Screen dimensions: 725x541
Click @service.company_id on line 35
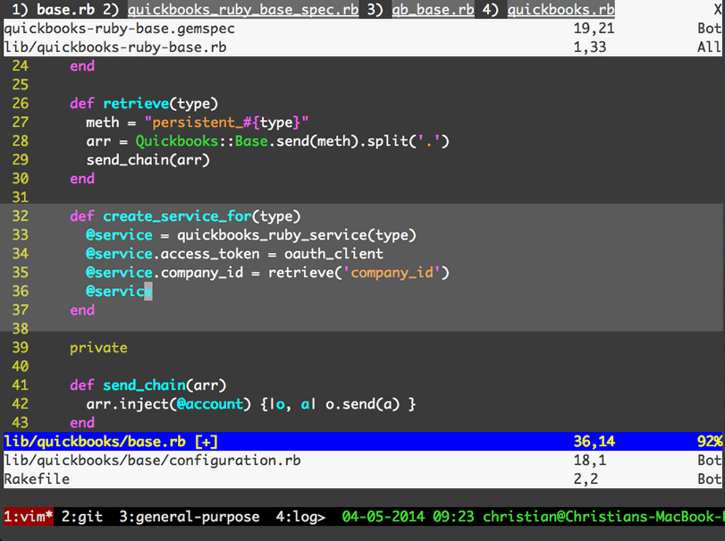[164, 273]
